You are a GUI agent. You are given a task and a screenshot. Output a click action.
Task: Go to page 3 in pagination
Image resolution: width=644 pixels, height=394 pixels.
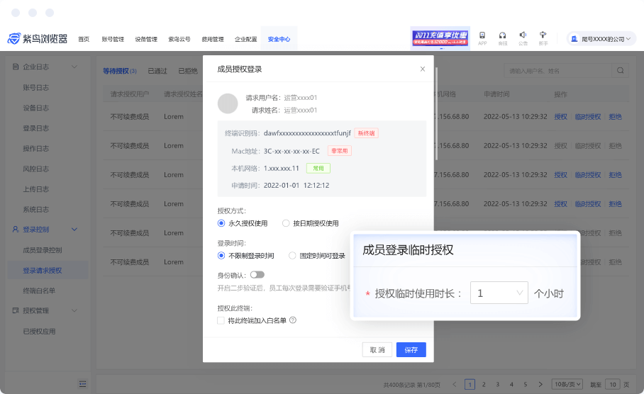click(x=497, y=385)
